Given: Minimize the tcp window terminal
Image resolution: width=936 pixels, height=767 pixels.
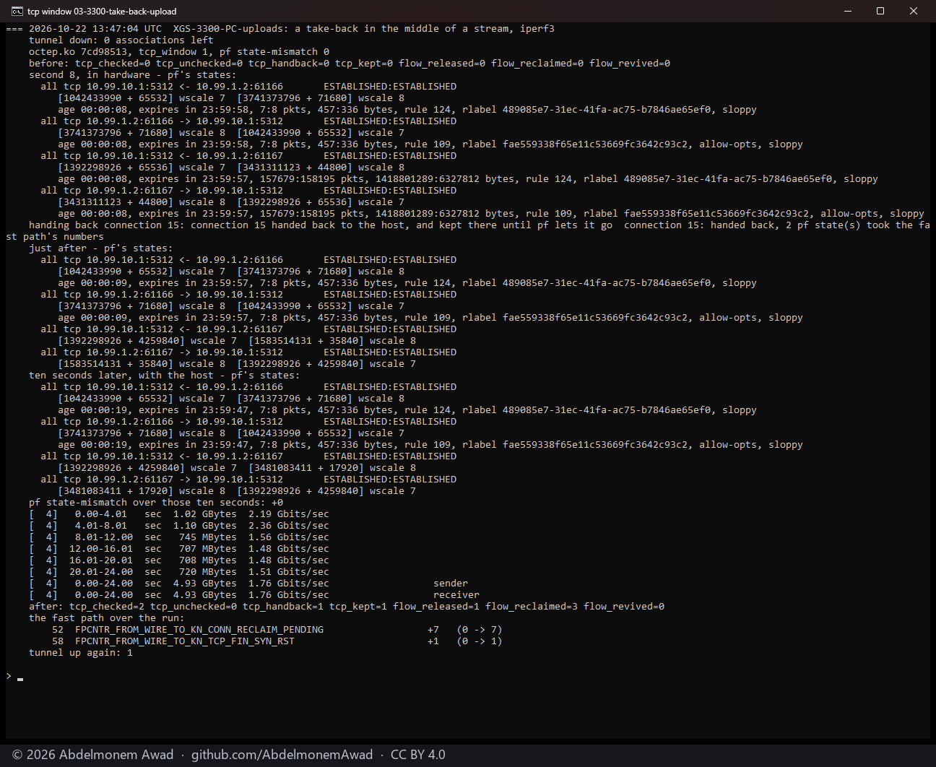Looking at the screenshot, I should click(x=848, y=11).
